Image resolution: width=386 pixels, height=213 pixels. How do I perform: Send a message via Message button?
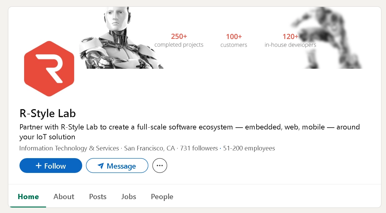coord(117,166)
